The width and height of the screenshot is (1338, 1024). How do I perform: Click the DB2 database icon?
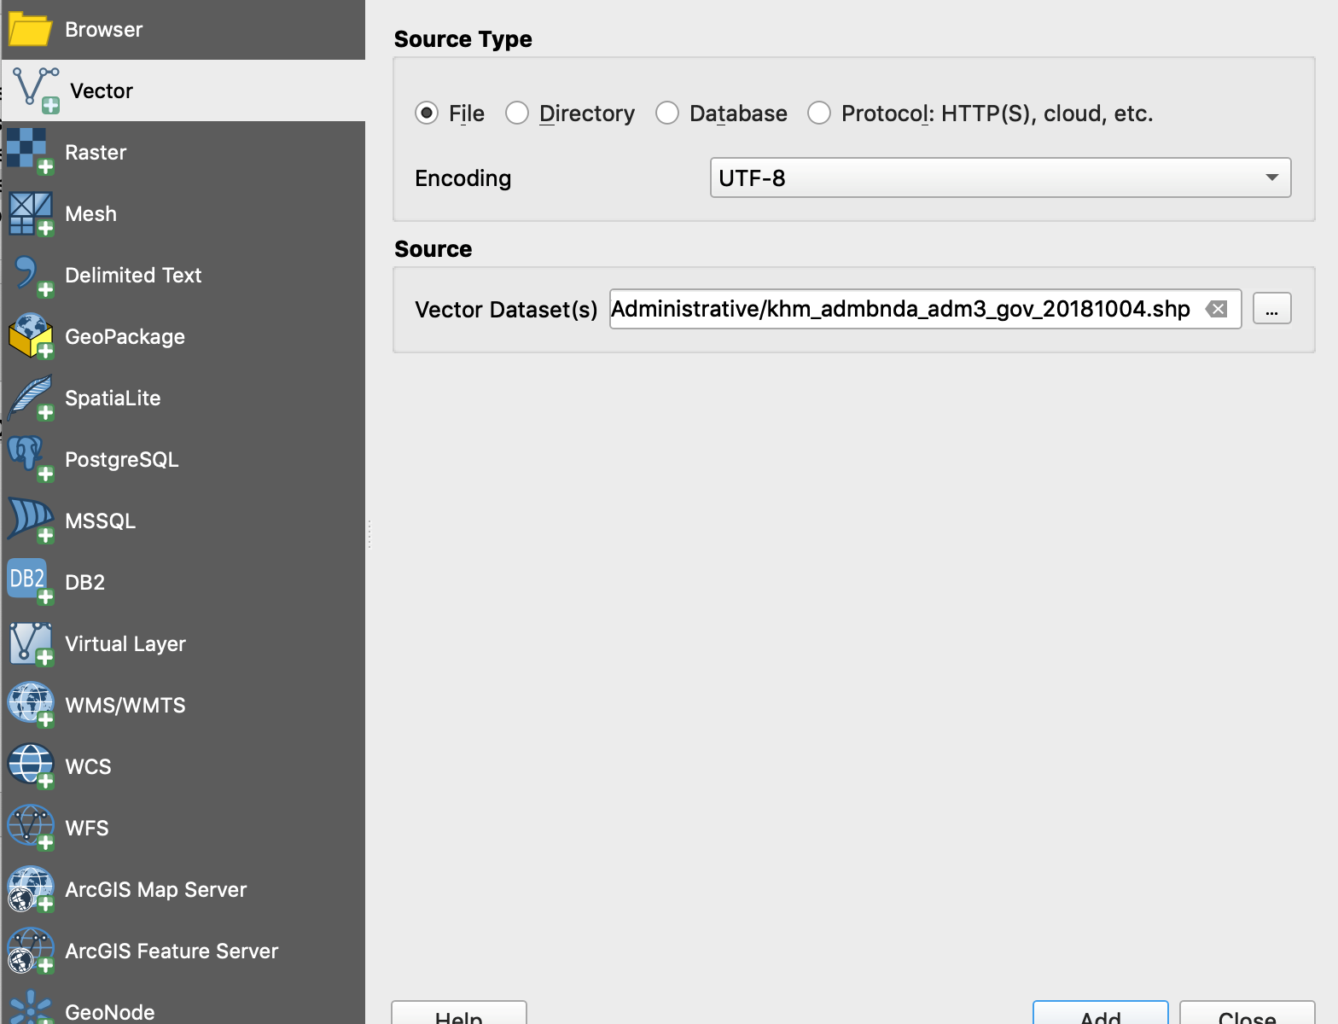tap(31, 582)
